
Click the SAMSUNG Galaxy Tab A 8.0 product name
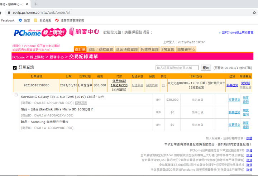point(62,97)
